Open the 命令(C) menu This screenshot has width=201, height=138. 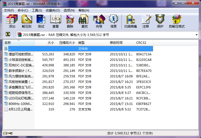click(23, 10)
